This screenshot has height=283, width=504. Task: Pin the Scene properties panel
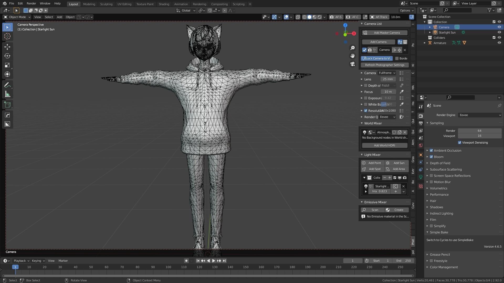[x=499, y=106]
